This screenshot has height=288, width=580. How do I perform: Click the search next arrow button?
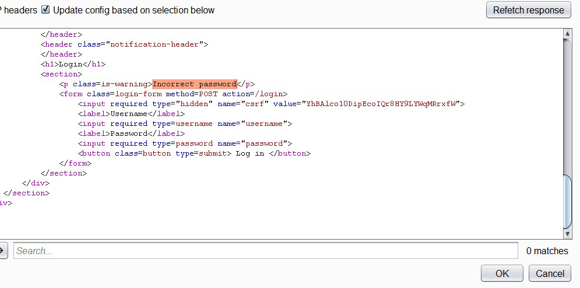(2, 251)
